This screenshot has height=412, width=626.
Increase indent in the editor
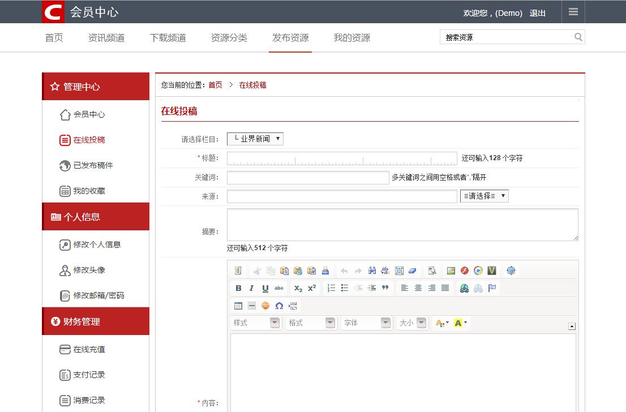(372, 288)
